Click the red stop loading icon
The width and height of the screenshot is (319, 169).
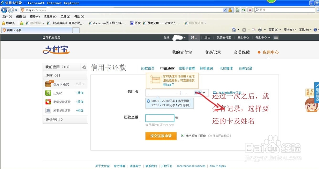pyautogui.click(x=250, y=10)
